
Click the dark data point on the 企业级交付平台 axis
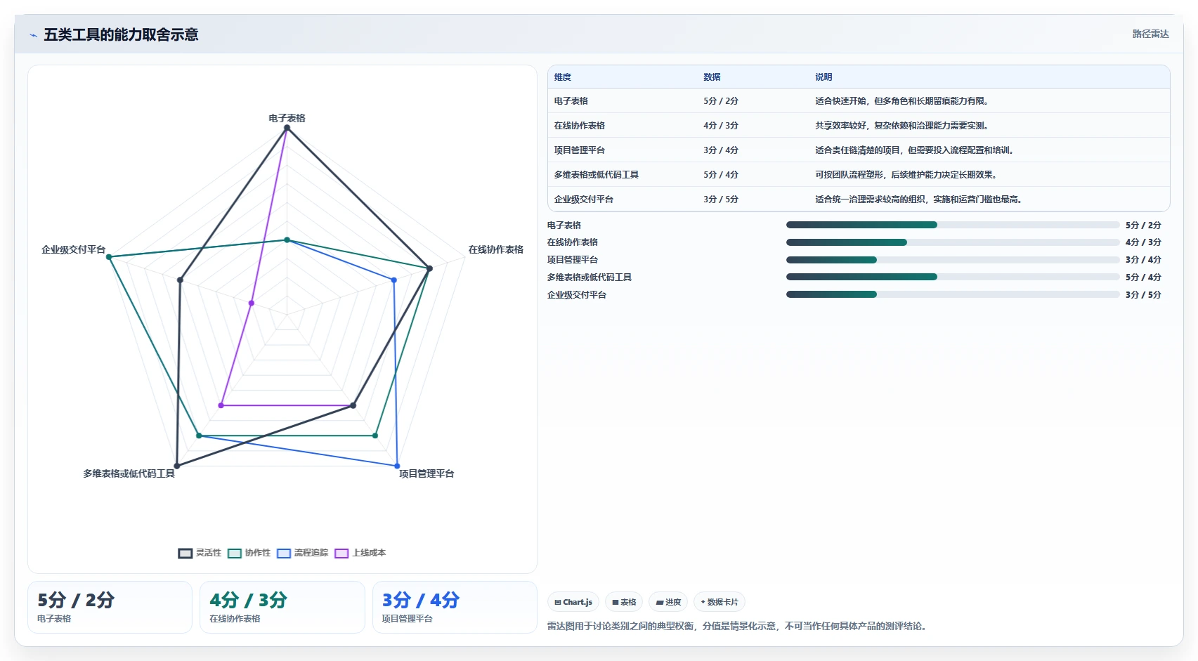(x=180, y=280)
